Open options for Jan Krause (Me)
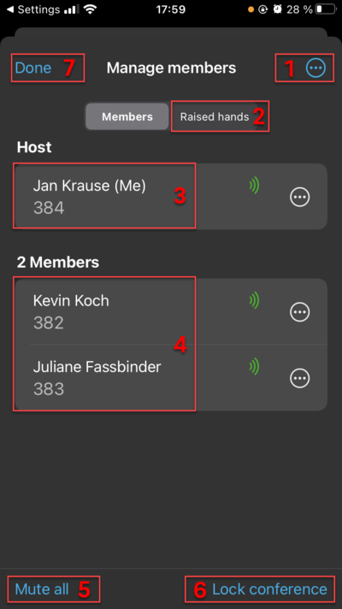Screen dimensions: 342x609 300,198
